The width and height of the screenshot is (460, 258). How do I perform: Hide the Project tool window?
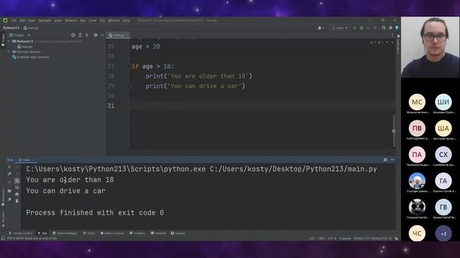coord(102,35)
